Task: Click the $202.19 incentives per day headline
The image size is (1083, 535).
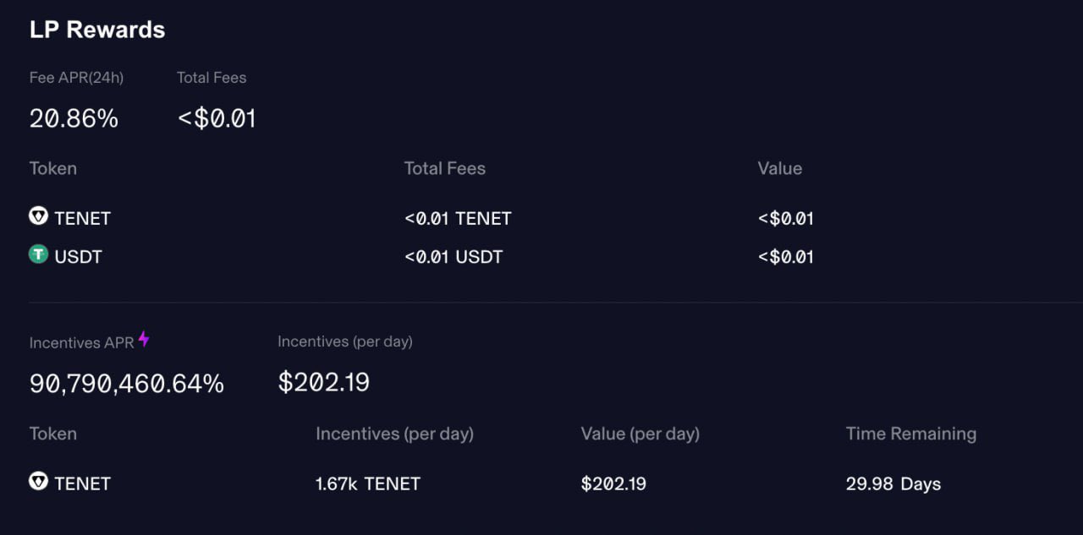Action: click(324, 383)
